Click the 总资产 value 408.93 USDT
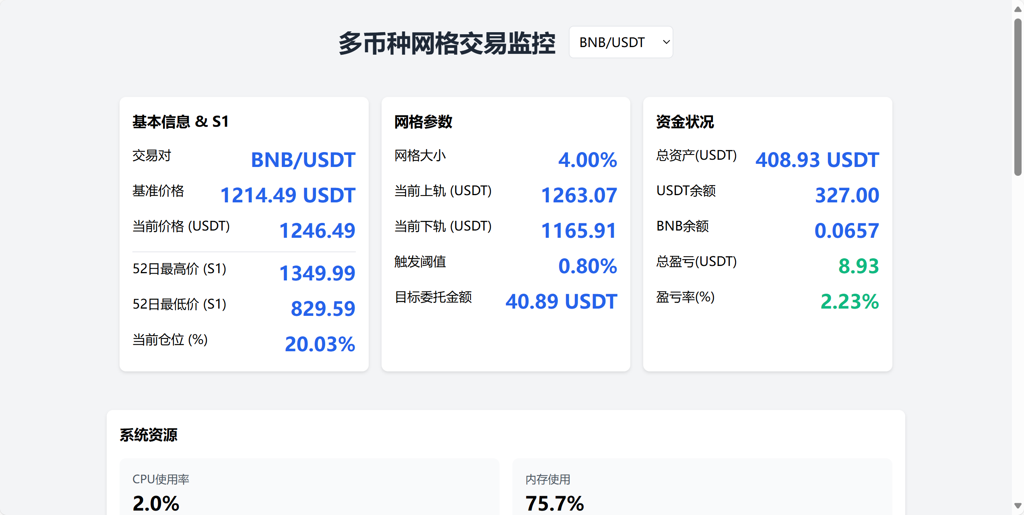The width and height of the screenshot is (1024, 515). 817,160
